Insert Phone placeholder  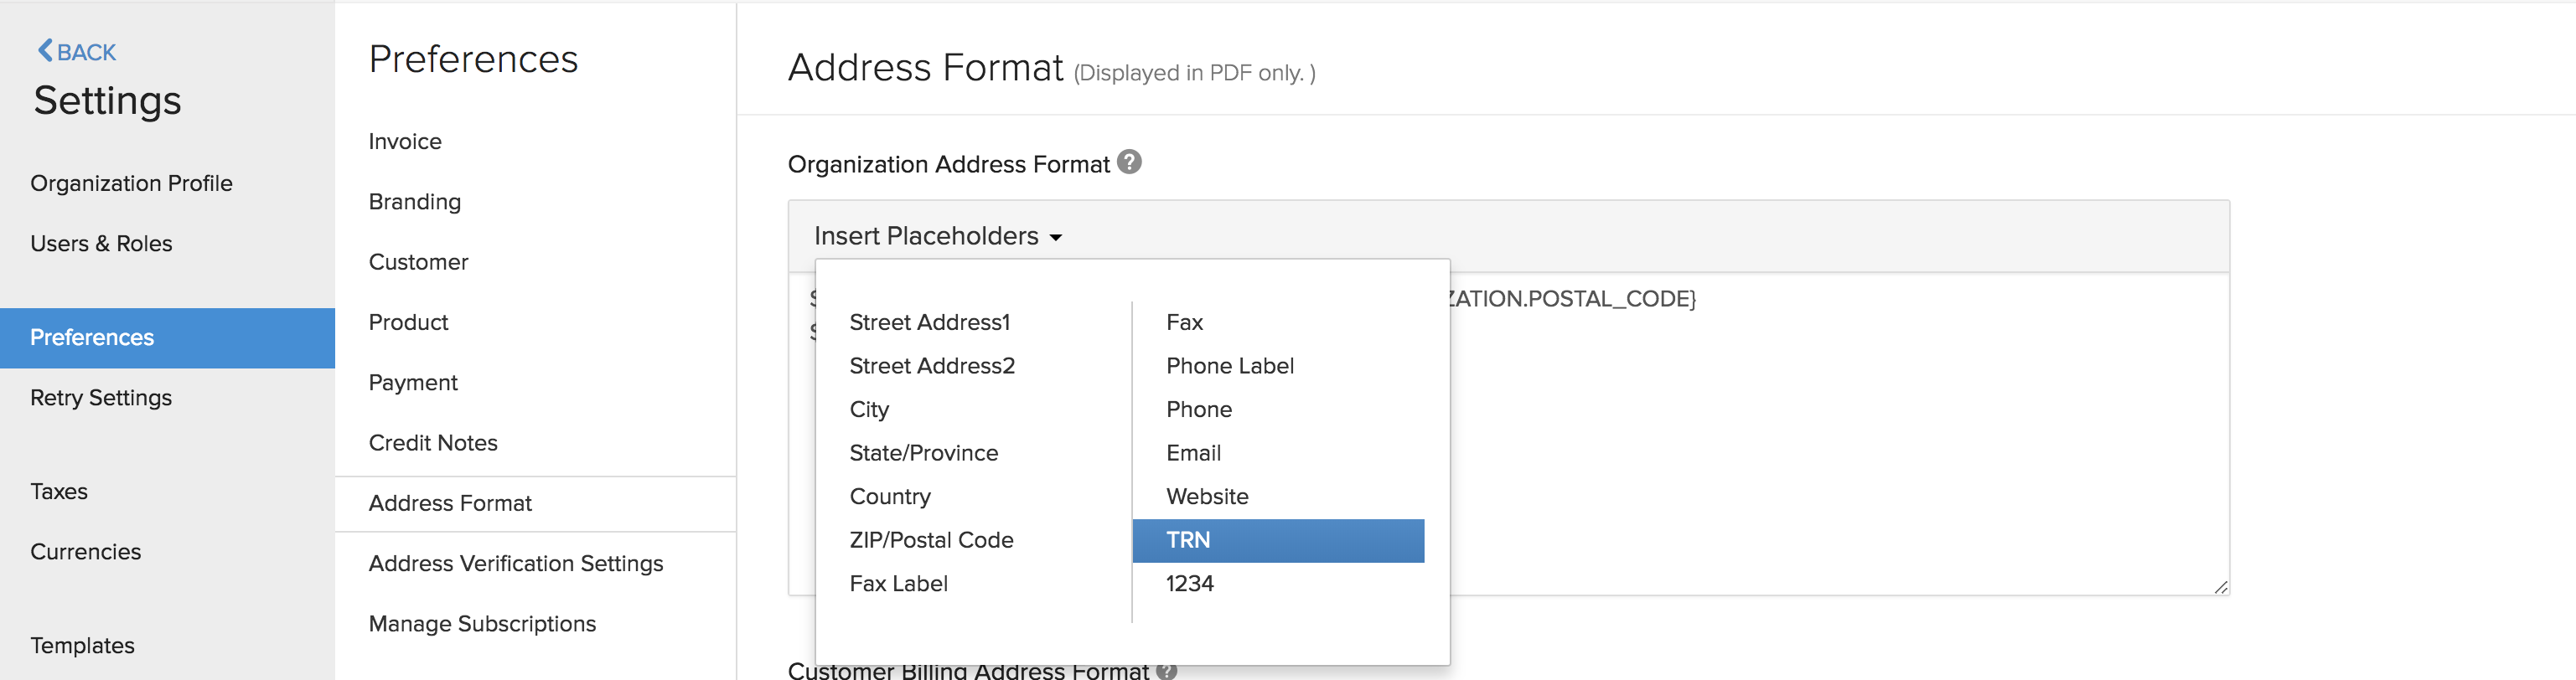(x=1199, y=410)
